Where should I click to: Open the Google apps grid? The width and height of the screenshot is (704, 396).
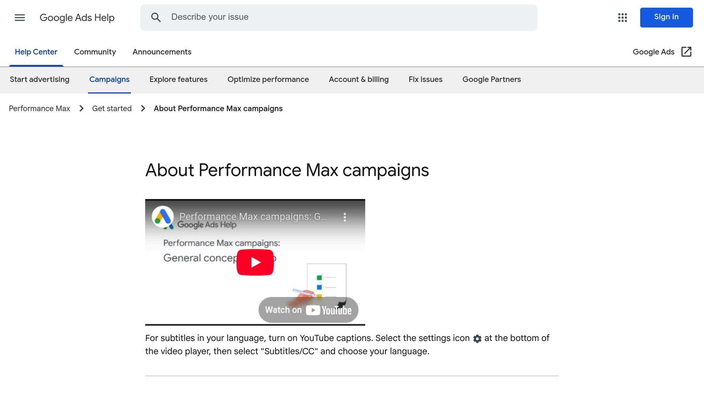pyautogui.click(x=622, y=18)
